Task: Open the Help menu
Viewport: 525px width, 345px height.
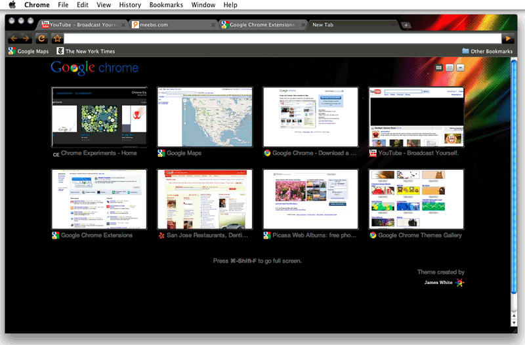Action: click(x=230, y=5)
